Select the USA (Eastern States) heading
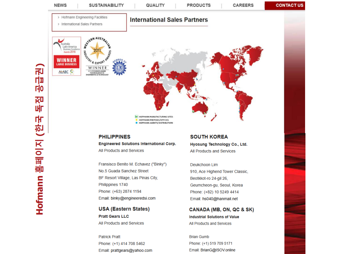 (x=124, y=209)
